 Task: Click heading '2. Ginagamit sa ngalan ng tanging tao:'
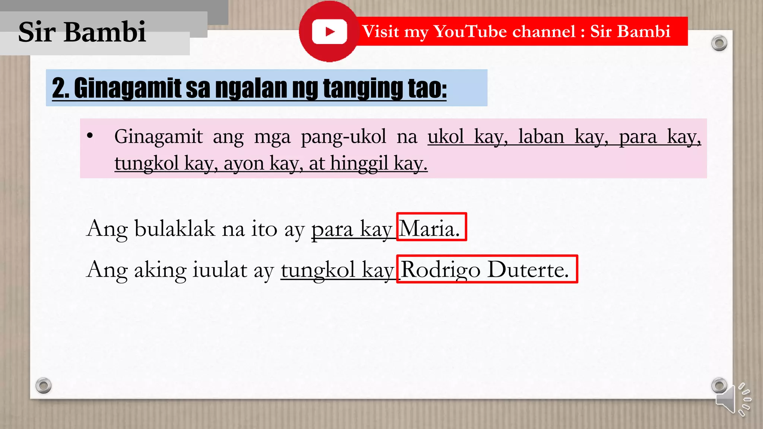pyautogui.click(x=249, y=88)
